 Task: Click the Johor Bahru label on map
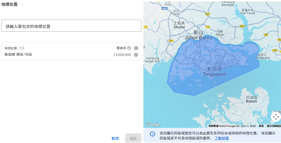(x=199, y=38)
